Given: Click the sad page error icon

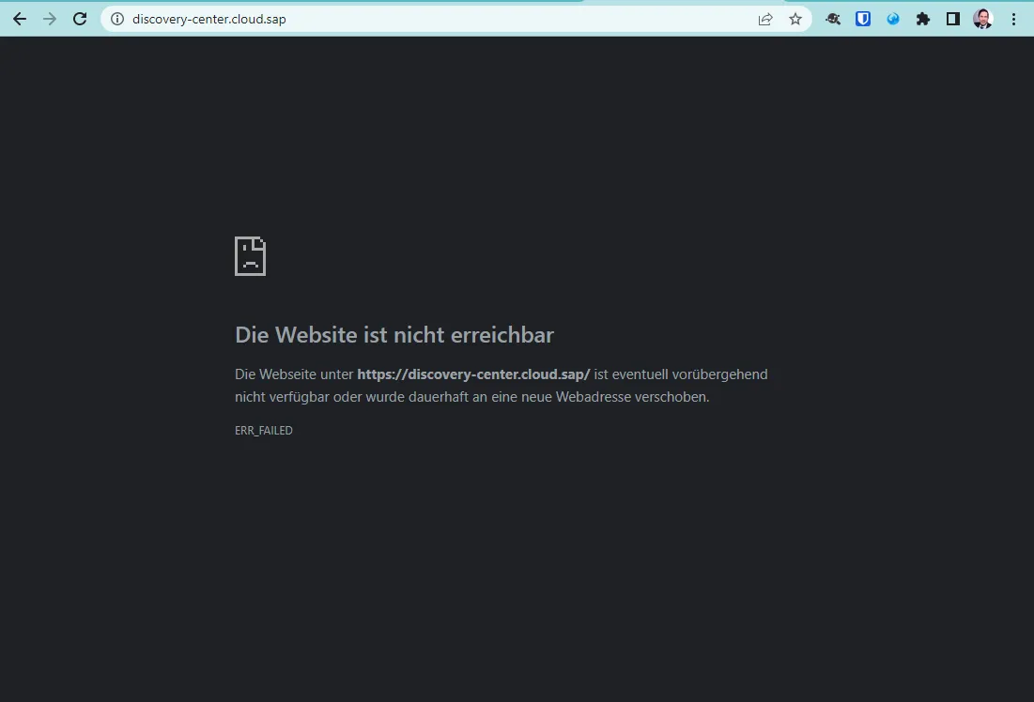Looking at the screenshot, I should (x=250, y=256).
